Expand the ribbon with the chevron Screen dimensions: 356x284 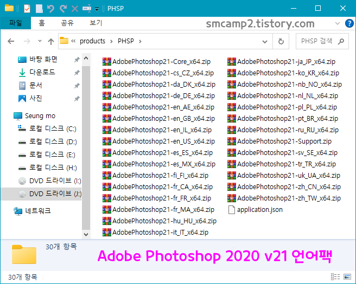tap(338, 23)
